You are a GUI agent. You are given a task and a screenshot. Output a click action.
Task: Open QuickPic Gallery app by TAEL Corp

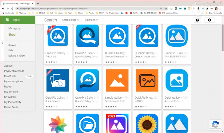click(x=58, y=44)
